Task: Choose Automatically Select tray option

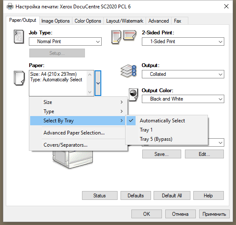Action: point(167,121)
